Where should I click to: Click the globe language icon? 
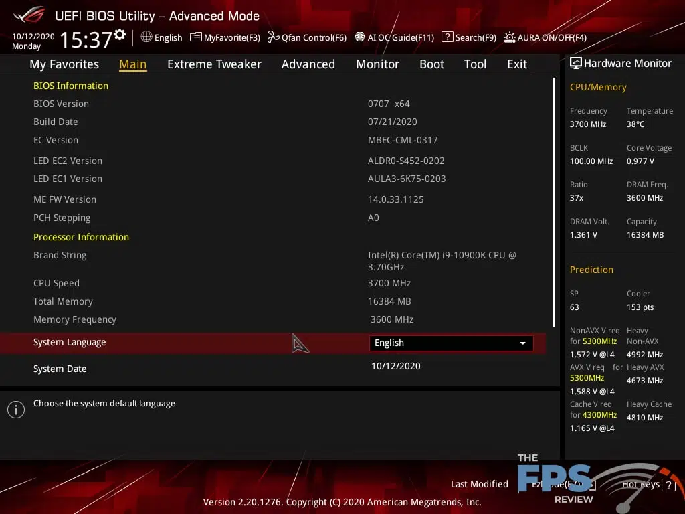(146, 37)
